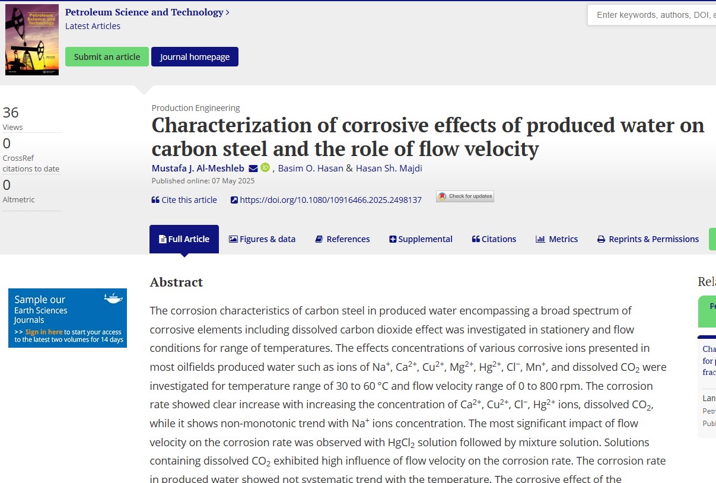Switch to the Citations tab

click(x=494, y=239)
